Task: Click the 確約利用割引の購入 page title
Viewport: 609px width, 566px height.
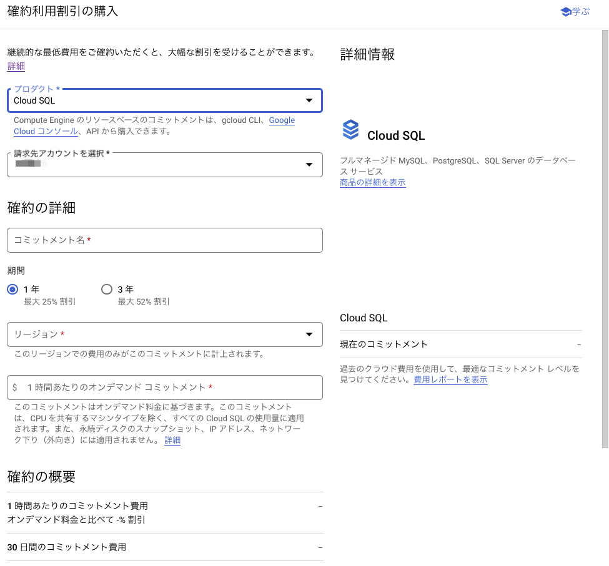Action: click(62, 11)
